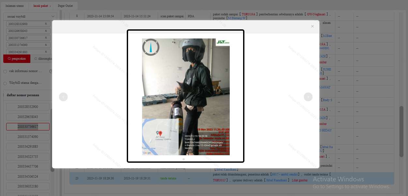Click the dikosongkan reset button
This screenshot has width=408, height=196.
(x=41, y=59)
